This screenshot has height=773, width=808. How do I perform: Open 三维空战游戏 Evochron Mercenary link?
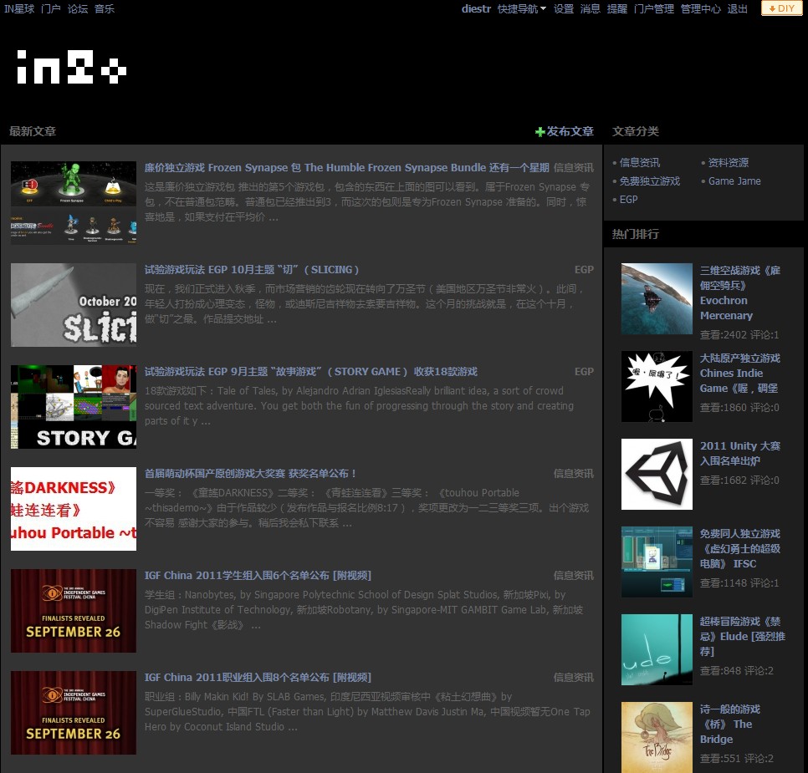click(740, 293)
